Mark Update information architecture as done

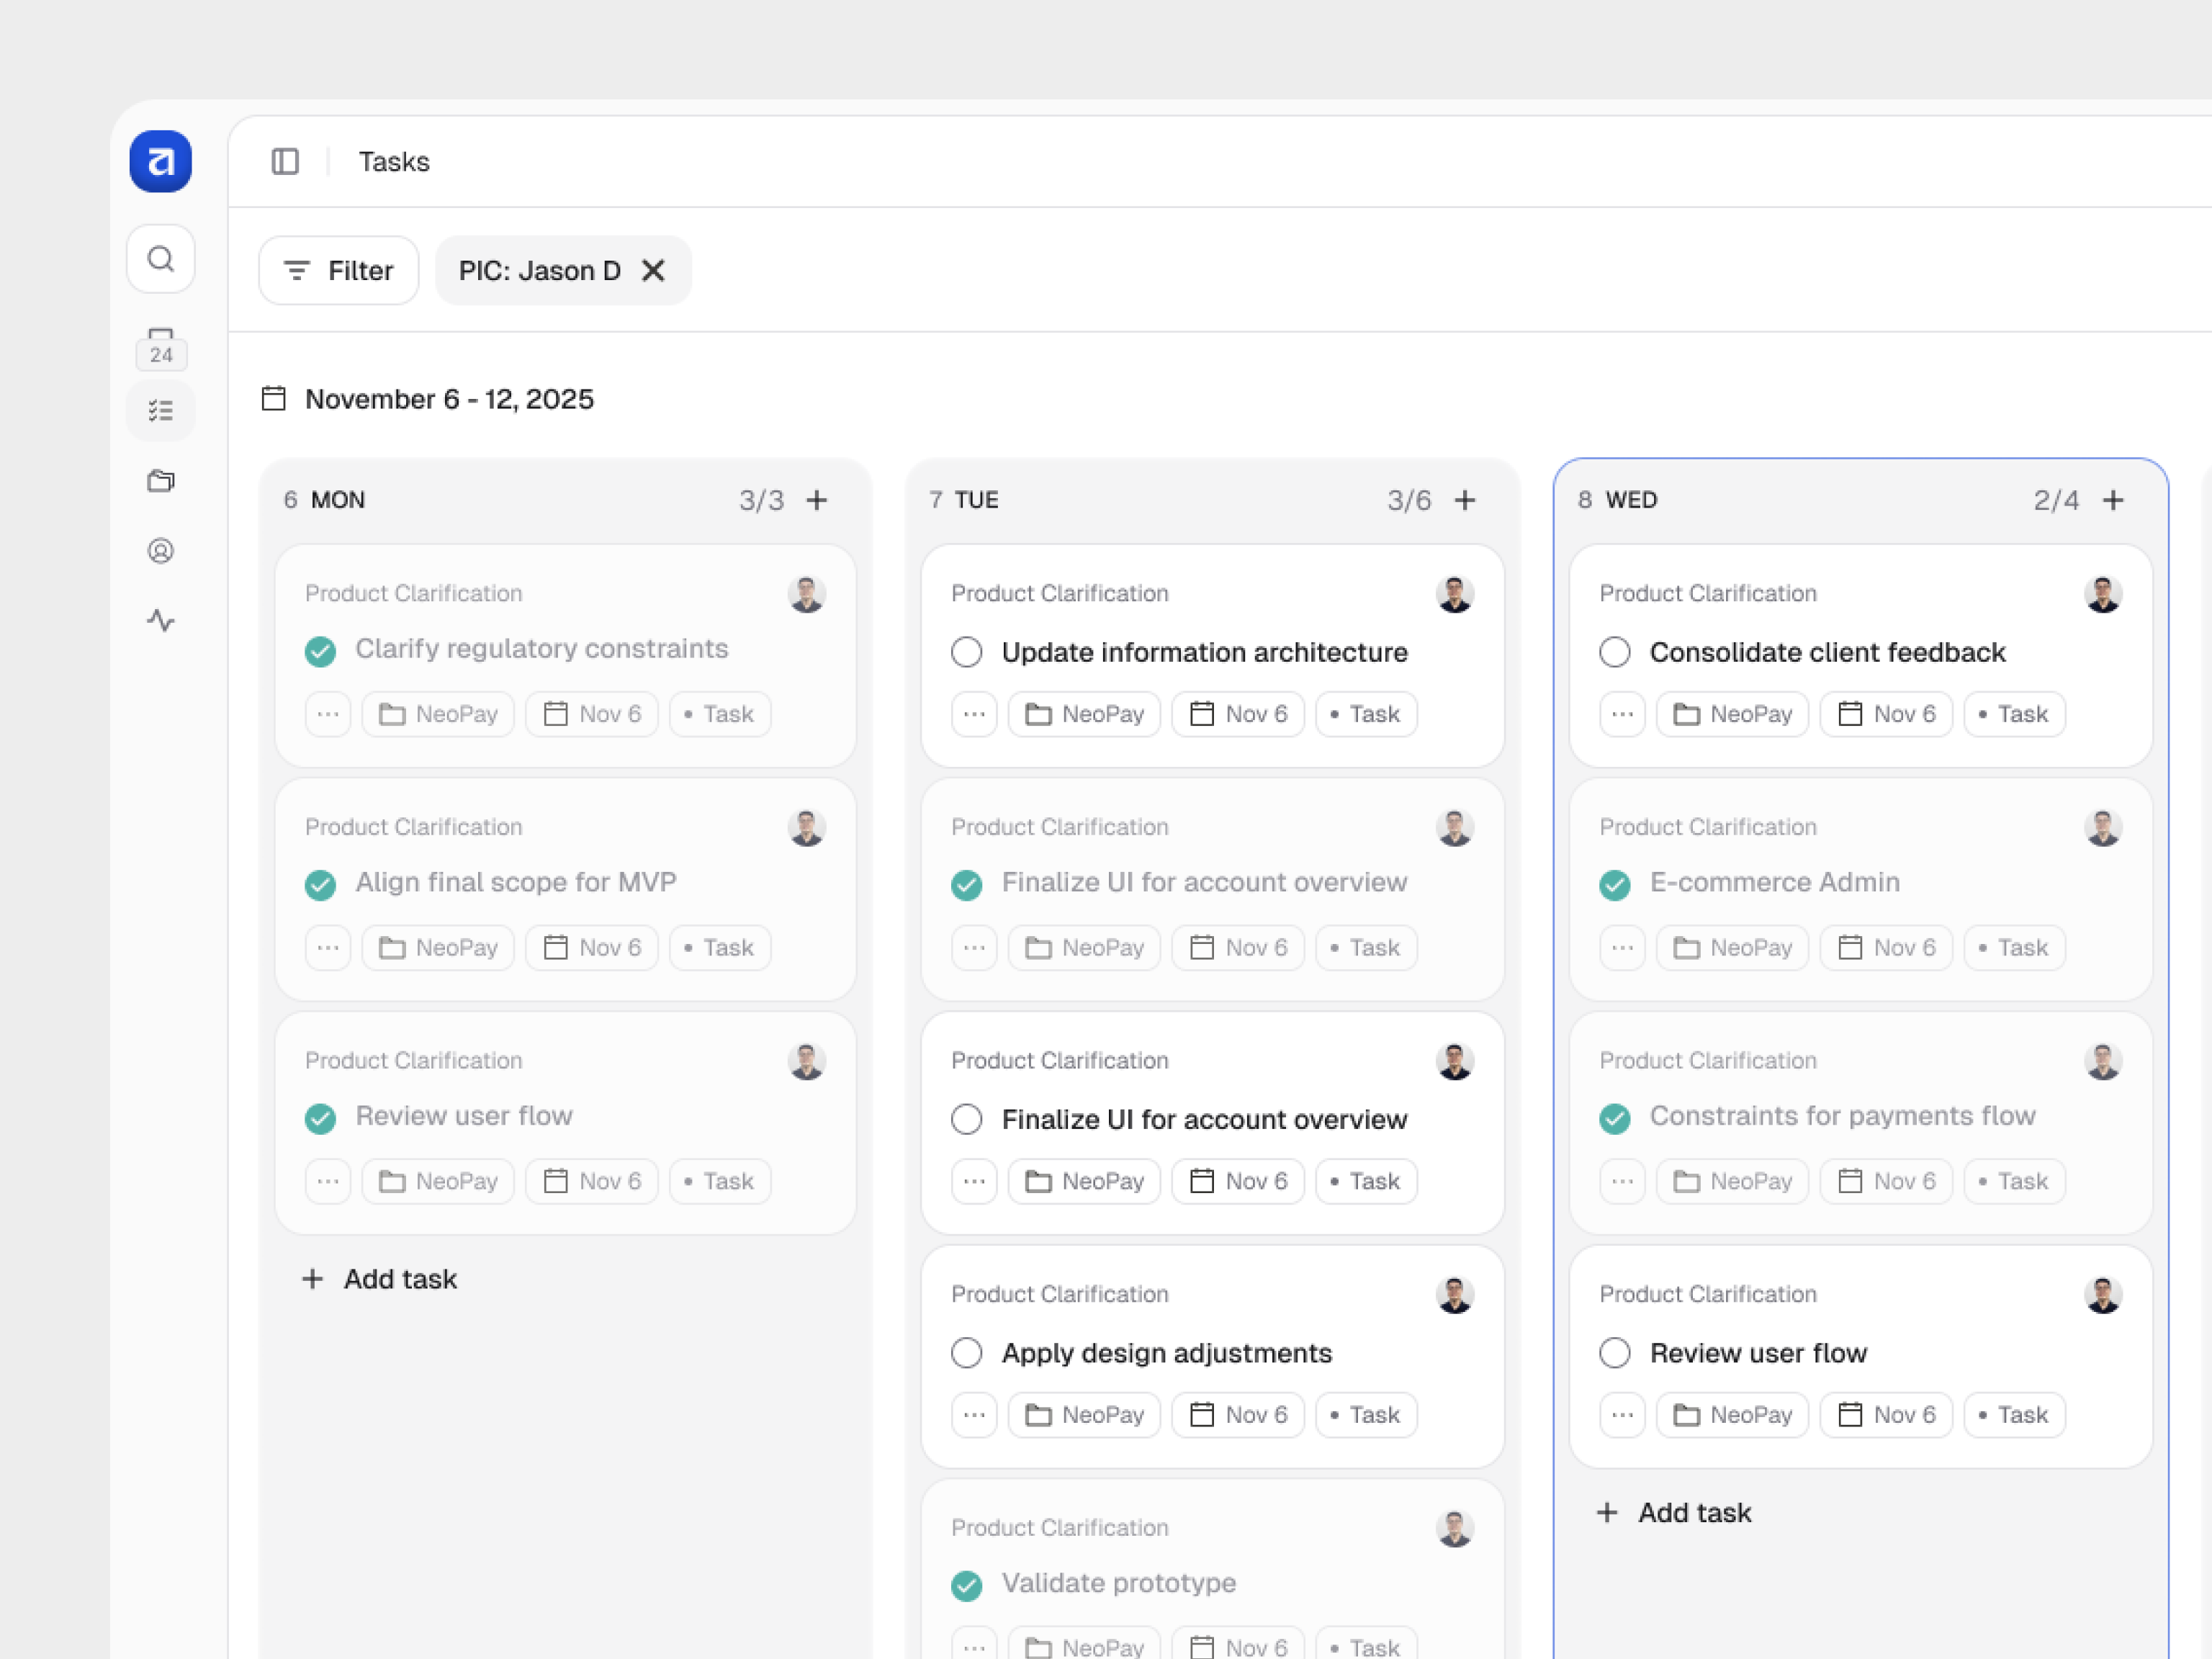[x=966, y=652]
